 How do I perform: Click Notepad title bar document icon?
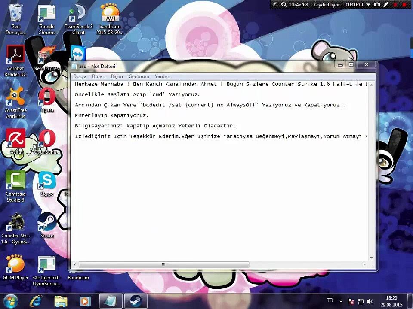[x=74, y=66]
